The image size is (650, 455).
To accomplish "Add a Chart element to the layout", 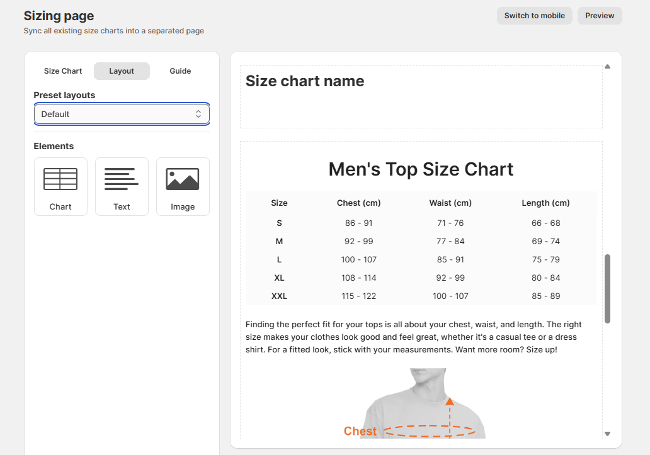I will pos(60,186).
